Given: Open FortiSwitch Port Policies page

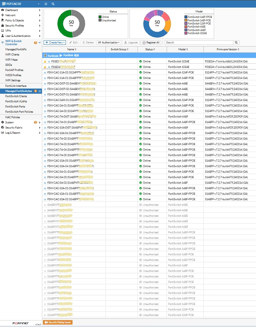Looking at the screenshot, I should (x=19, y=112).
